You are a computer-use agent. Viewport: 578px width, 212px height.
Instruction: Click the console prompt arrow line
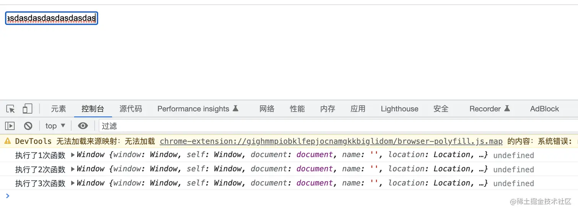click(153, 196)
